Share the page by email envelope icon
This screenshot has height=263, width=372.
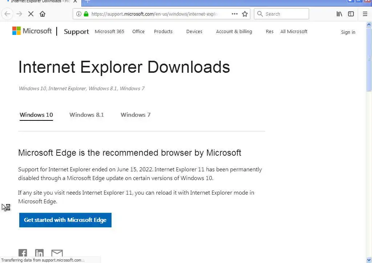click(57, 253)
